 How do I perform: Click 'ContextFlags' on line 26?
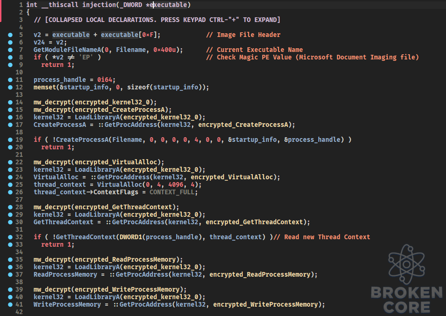pos(116,192)
